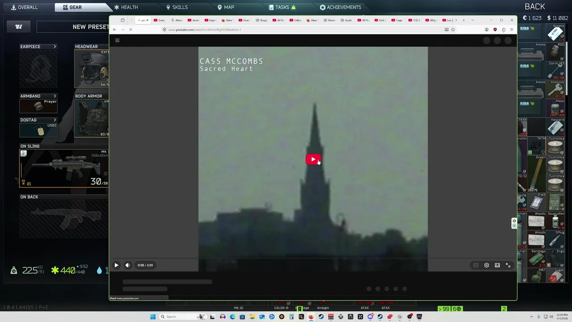Expand the list-all-tabs dropdown arrow

[x=472, y=20]
